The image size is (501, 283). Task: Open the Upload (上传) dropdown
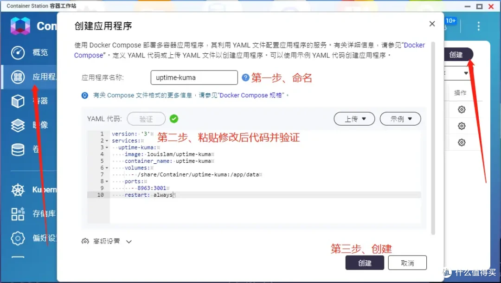pos(354,119)
